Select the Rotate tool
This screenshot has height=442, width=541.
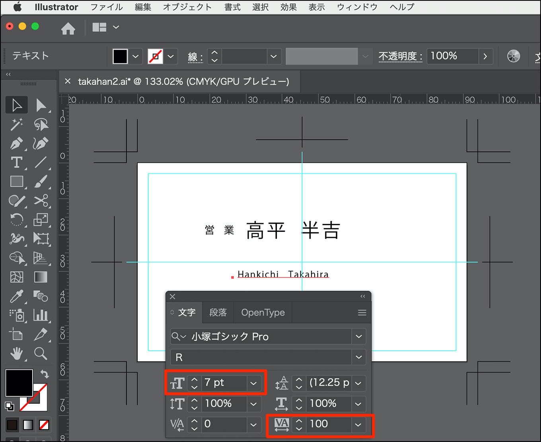[17, 220]
